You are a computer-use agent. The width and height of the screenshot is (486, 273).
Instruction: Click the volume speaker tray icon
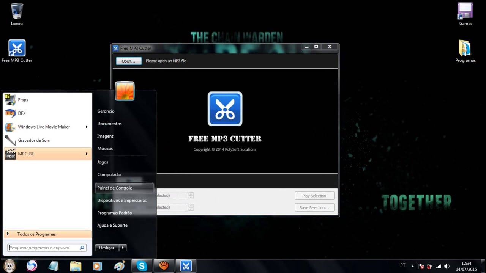coord(447,266)
